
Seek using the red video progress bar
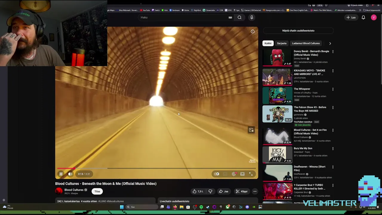[157, 168]
